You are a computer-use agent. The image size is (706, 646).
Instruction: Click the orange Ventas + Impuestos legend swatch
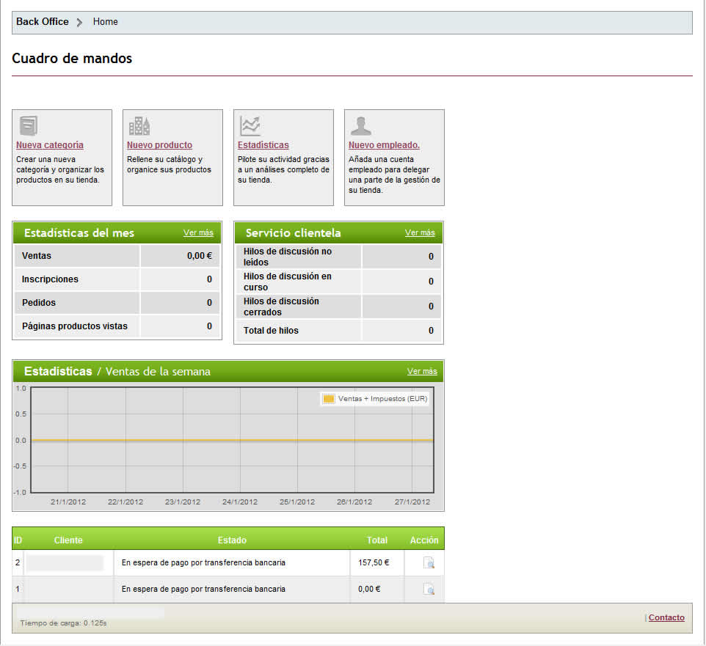coord(329,399)
